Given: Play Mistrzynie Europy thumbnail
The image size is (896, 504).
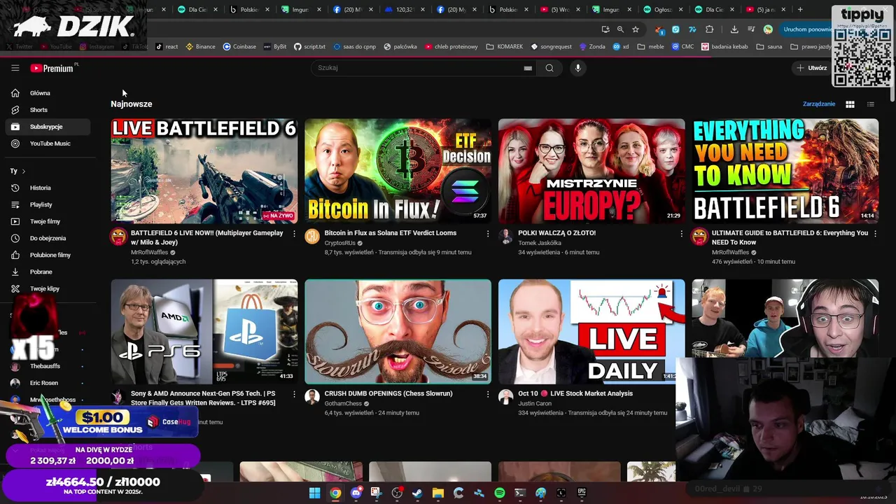Looking at the screenshot, I should 591,171.
